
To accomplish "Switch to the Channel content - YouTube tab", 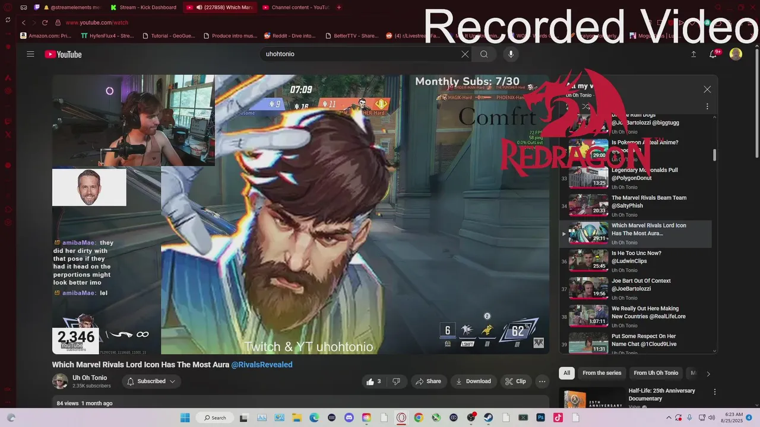I will [295, 8].
